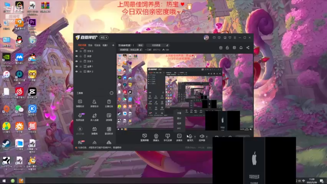327x184 pixels.
Task: Lock the 图片 2 source layer
Action: [x=81, y=72]
